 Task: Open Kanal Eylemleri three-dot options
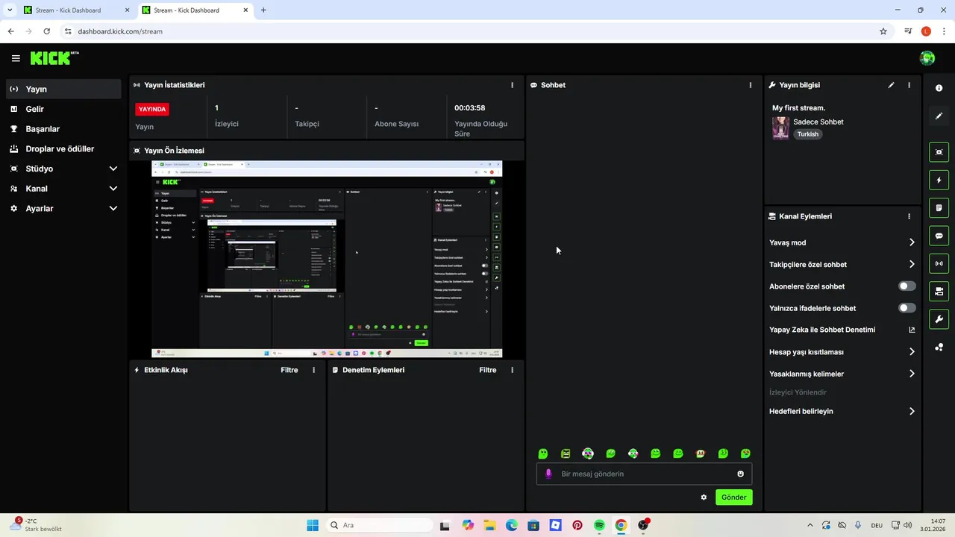[909, 216]
